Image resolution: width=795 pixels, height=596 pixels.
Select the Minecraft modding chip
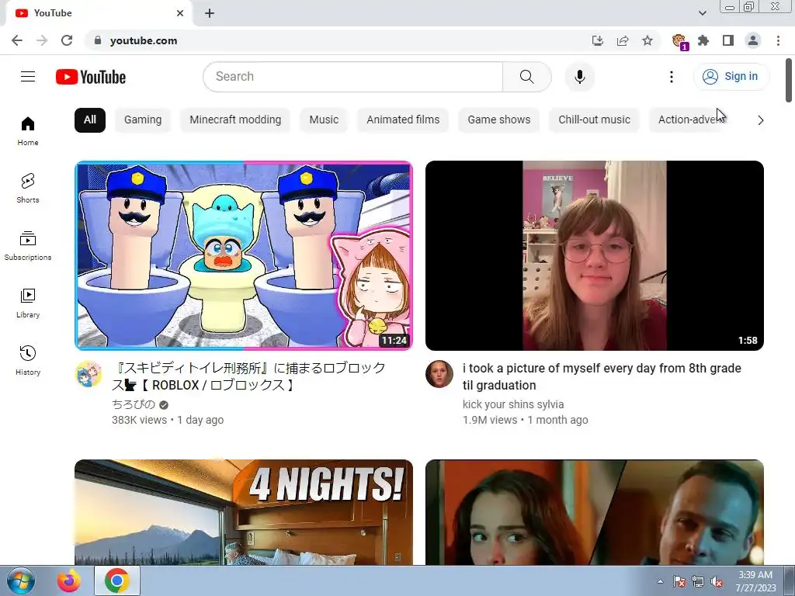(235, 120)
